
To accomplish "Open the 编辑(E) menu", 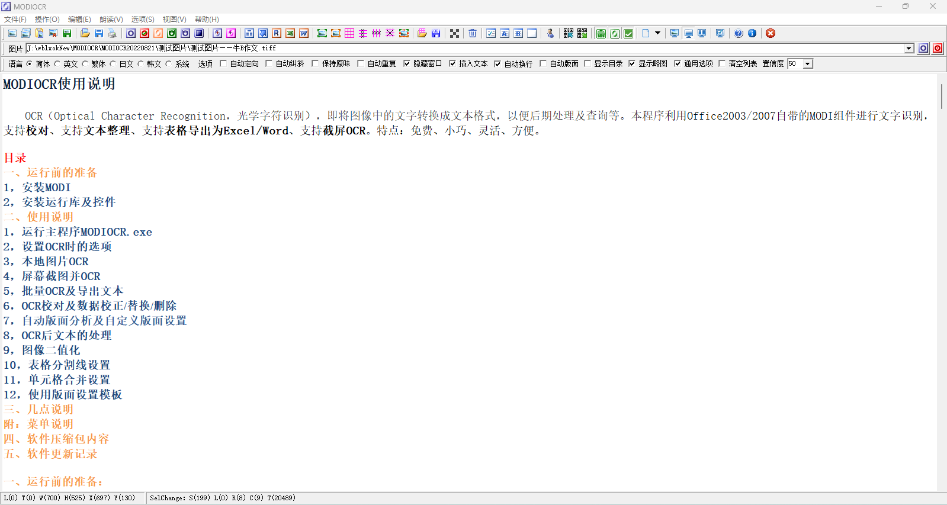I will 79,20.
